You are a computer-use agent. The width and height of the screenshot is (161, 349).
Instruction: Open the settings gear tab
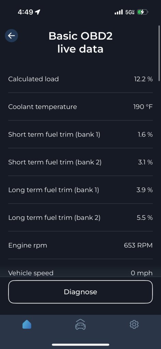[x=134, y=324]
